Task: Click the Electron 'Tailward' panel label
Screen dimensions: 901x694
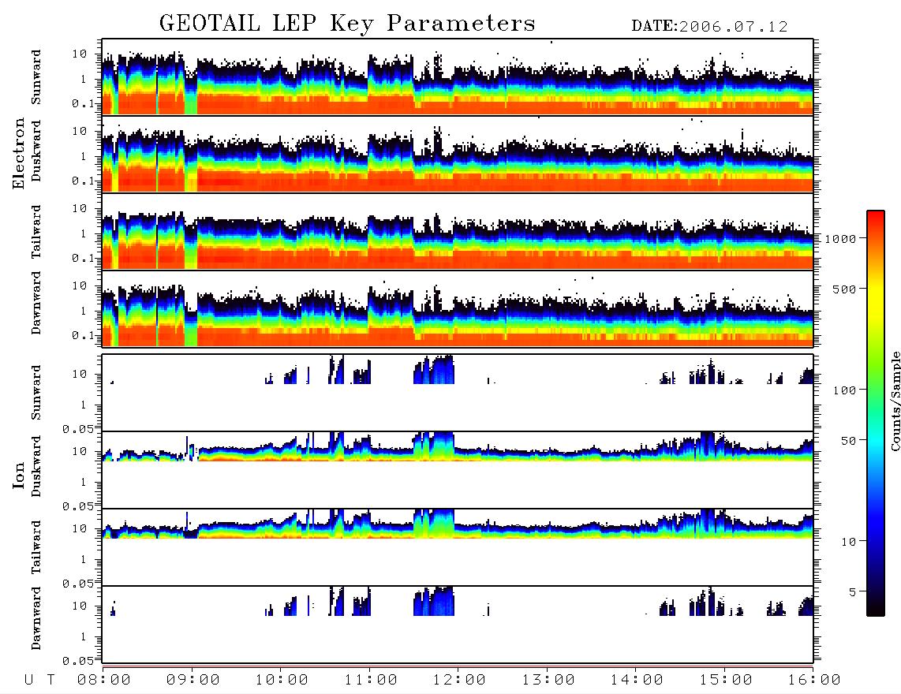Action: [36, 232]
